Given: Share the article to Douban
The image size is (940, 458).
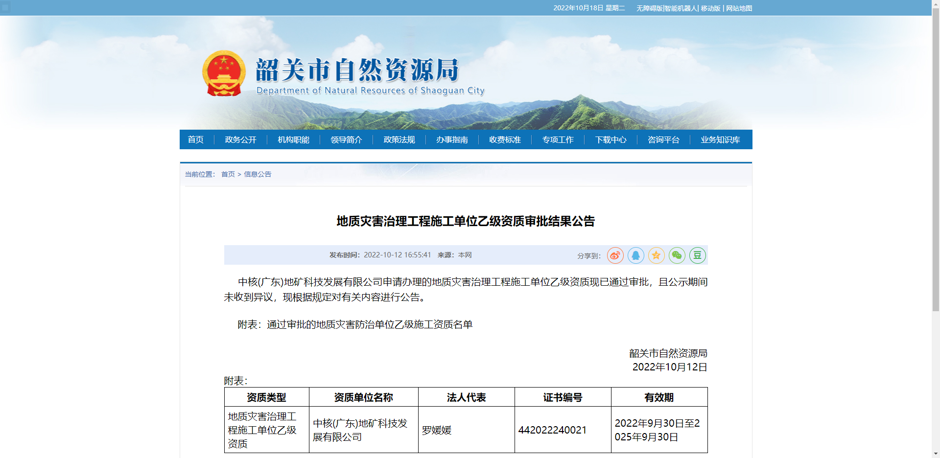Looking at the screenshot, I should pos(697,255).
